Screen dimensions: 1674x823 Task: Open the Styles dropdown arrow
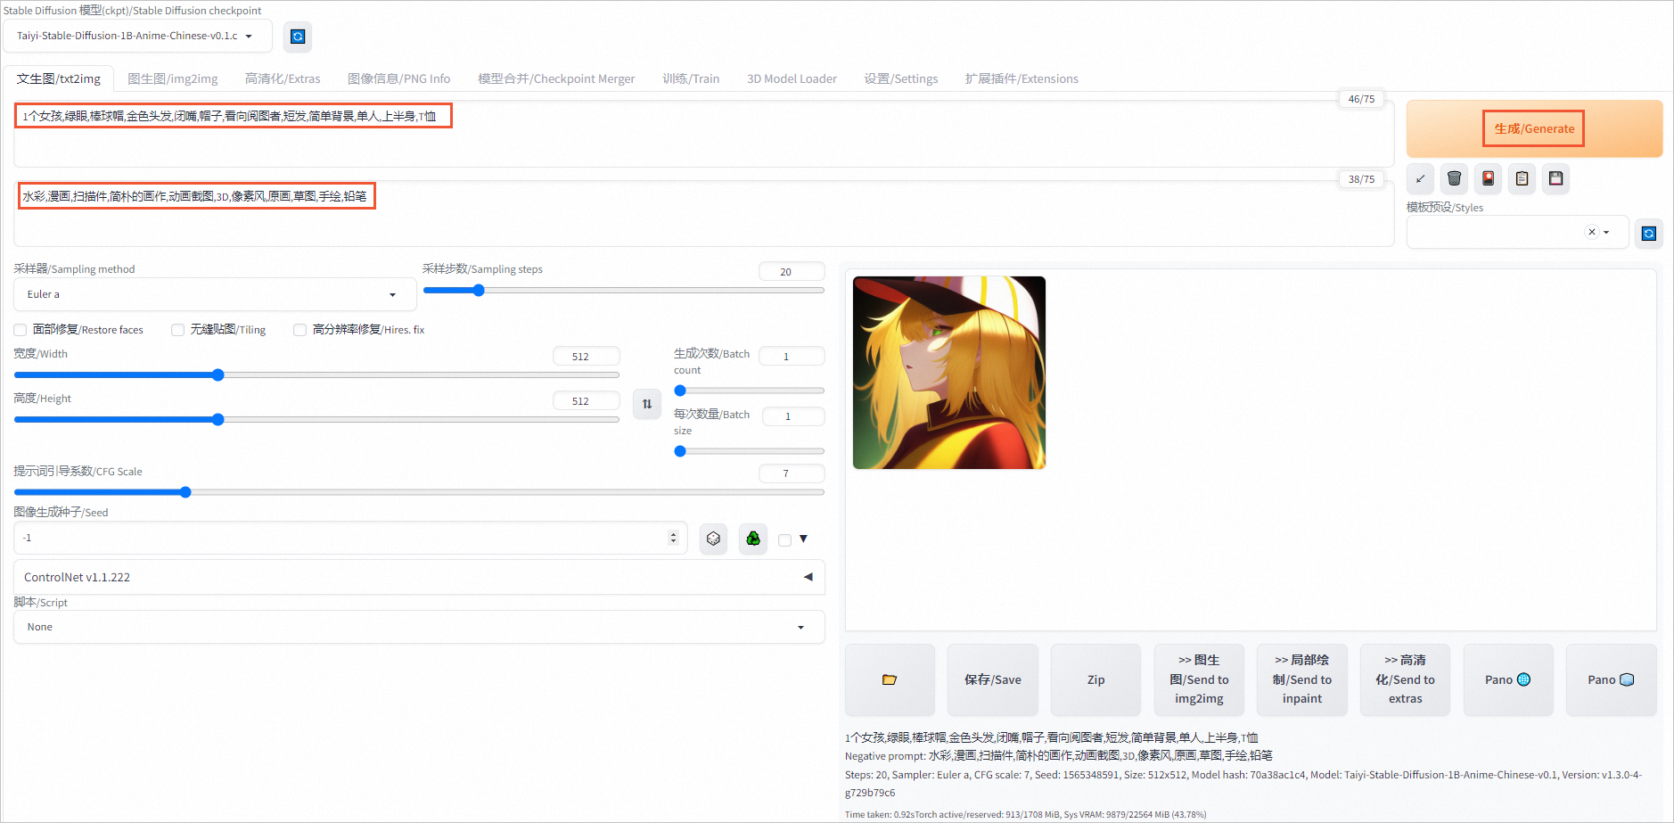pos(1606,232)
